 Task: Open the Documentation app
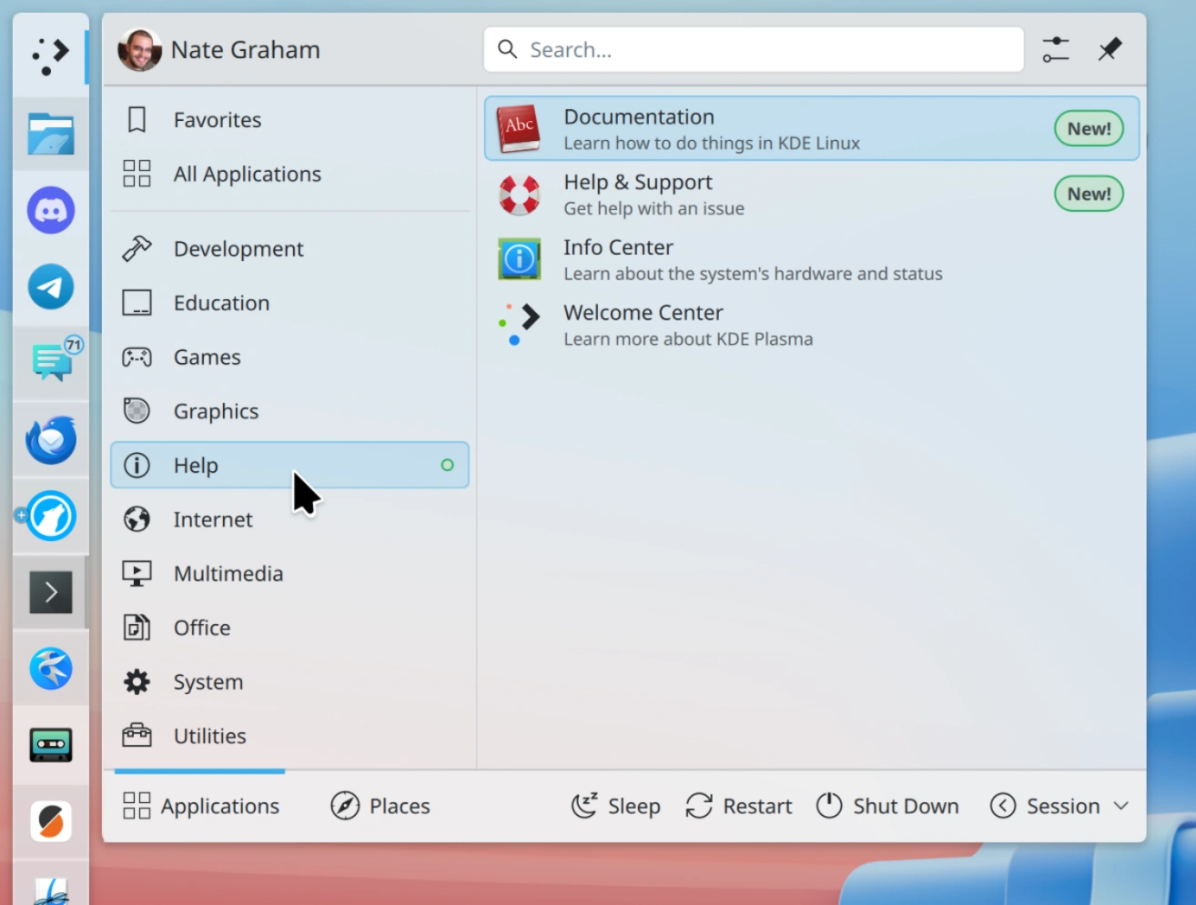click(811, 128)
